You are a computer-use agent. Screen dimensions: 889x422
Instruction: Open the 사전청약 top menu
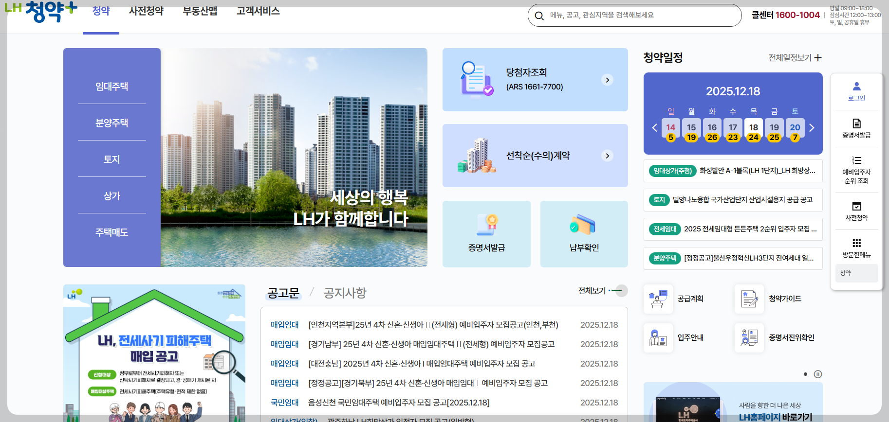pos(146,11)
